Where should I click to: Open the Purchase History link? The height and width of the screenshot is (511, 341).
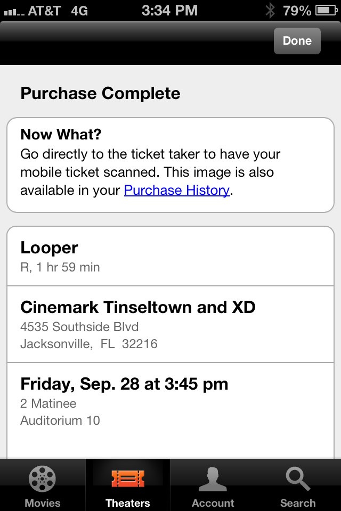pyautogui.click(x=176, y=190)
